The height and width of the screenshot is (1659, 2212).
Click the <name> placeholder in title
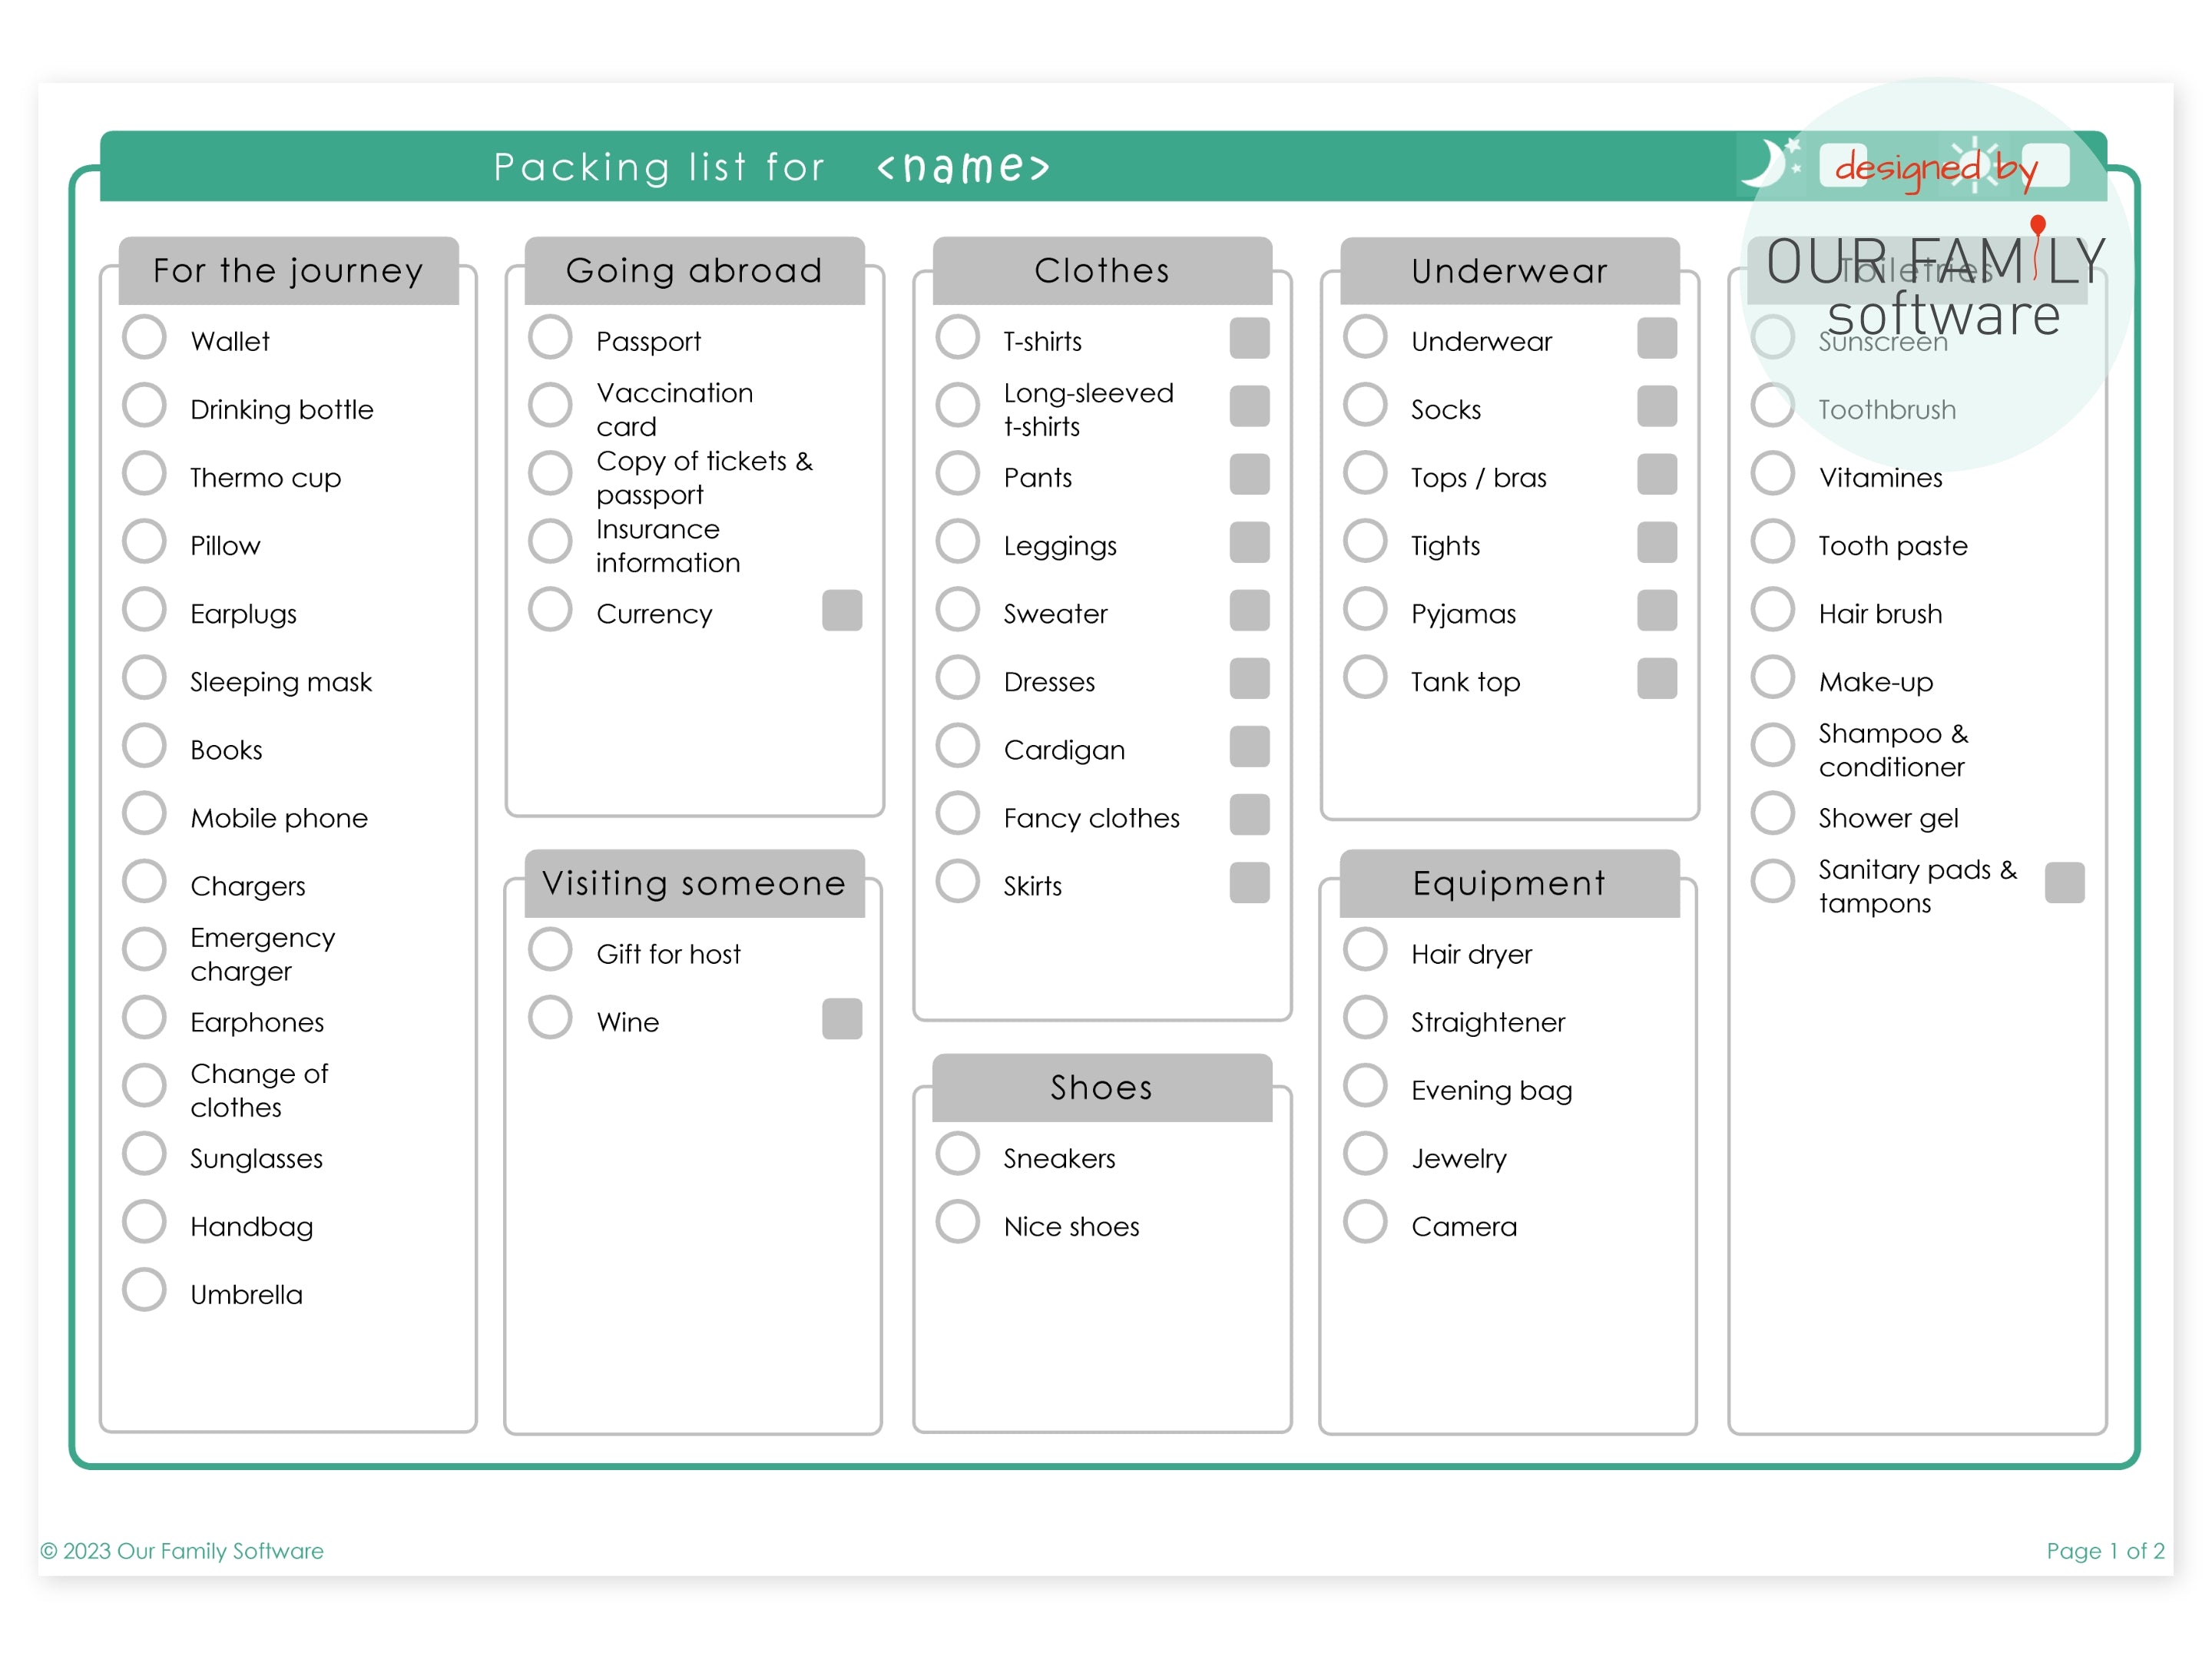(963, 166)
